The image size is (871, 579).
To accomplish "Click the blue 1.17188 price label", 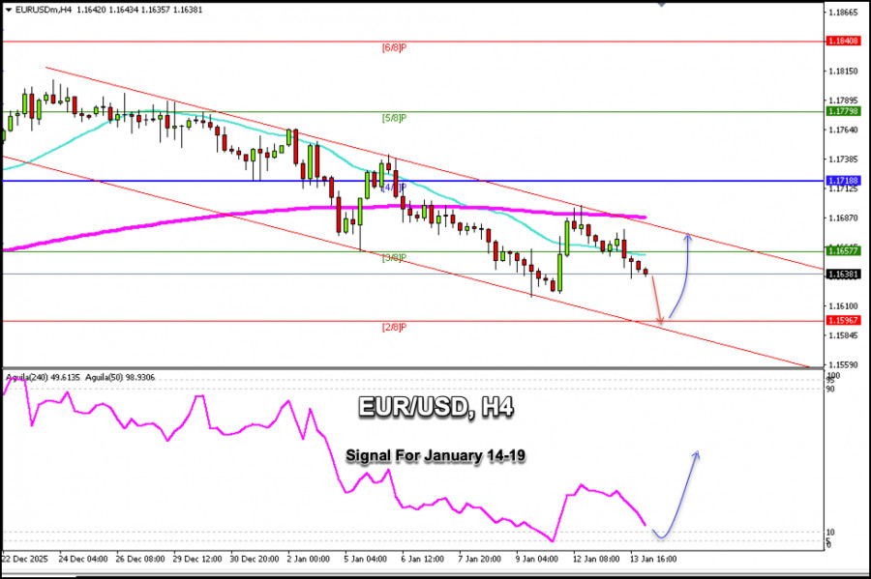I will point(844,181).
